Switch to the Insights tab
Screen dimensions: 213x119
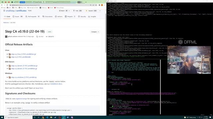click(x=92, y=17)
